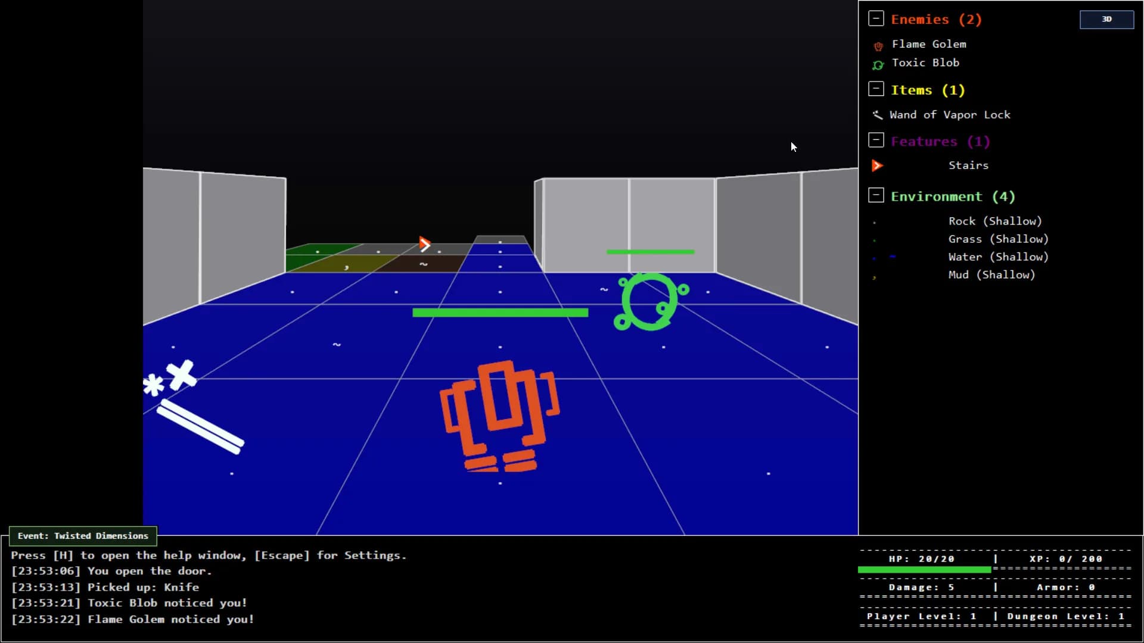This screenshot has height=643, width=1144.
Task: Click the help hint line in message log
Action: [x=209, y=555]
